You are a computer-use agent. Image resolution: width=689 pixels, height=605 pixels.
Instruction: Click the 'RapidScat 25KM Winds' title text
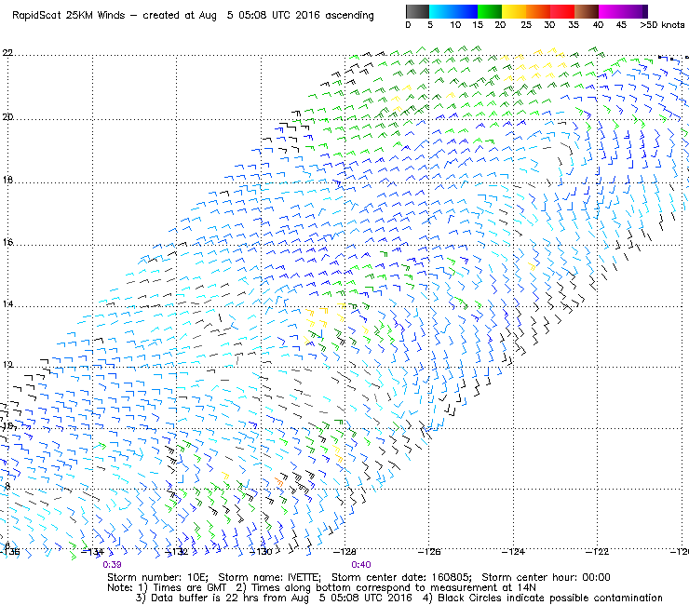click(69, 16)
